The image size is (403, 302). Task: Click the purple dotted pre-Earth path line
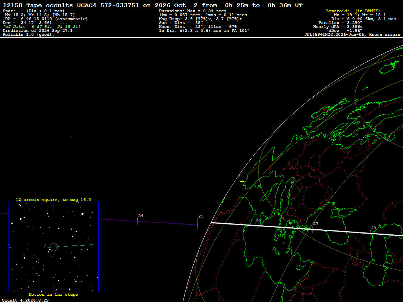pyautogui.click(x=148, y=222)
